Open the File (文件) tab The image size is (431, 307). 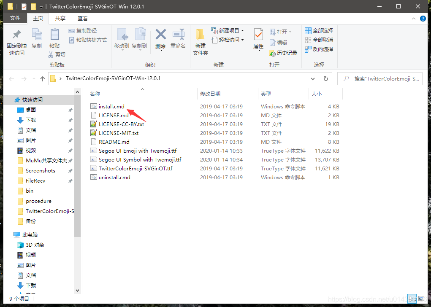tap(15, 19)
